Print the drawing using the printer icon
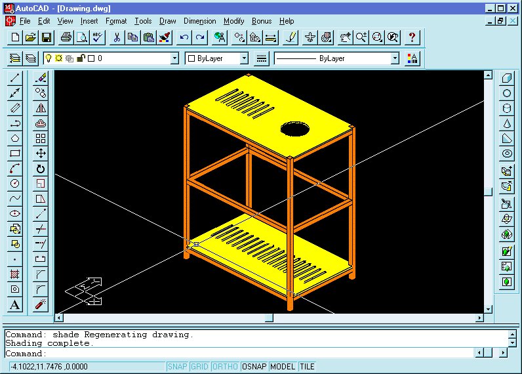 (x=66, y=37)
